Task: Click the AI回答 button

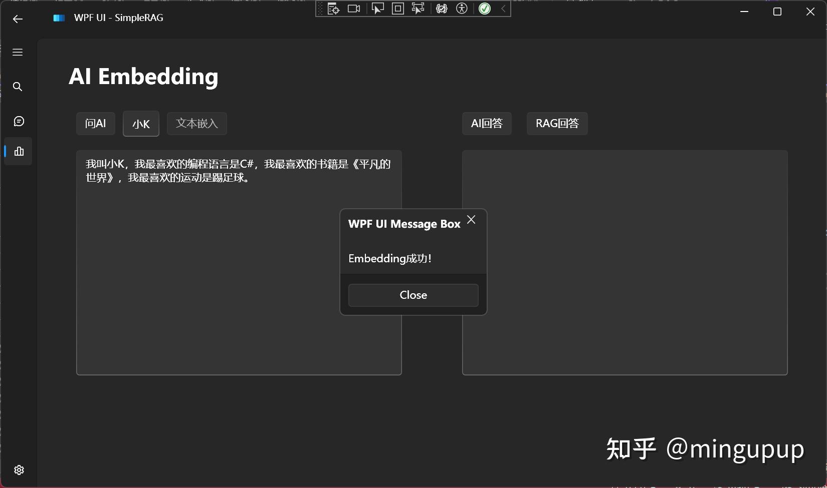Action: (x=487, y=124)
